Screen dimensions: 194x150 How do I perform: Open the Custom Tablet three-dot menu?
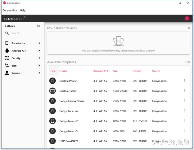185,91
